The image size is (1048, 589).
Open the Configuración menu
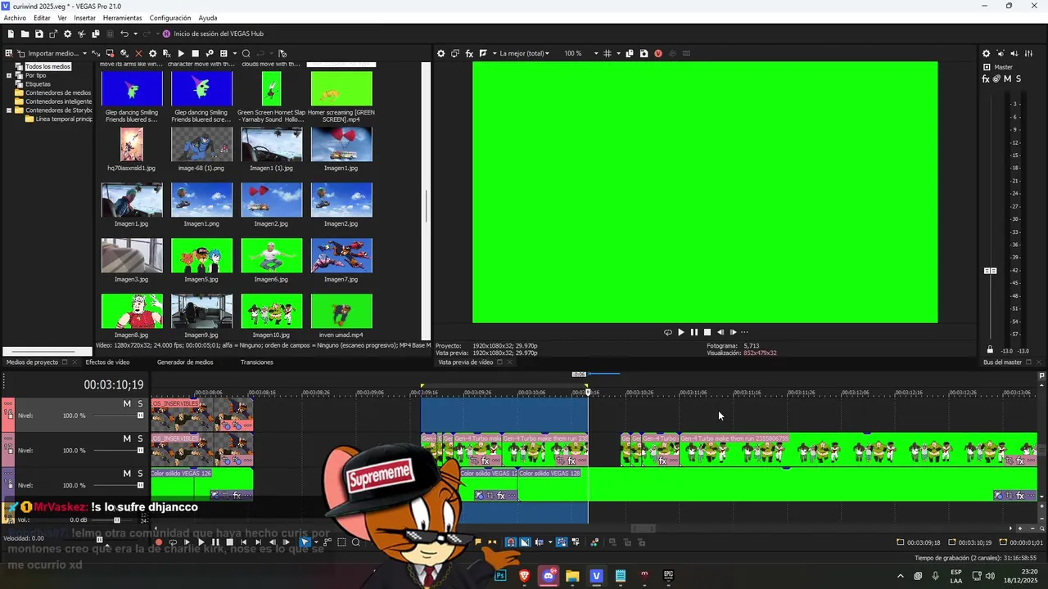coord(170,17)
